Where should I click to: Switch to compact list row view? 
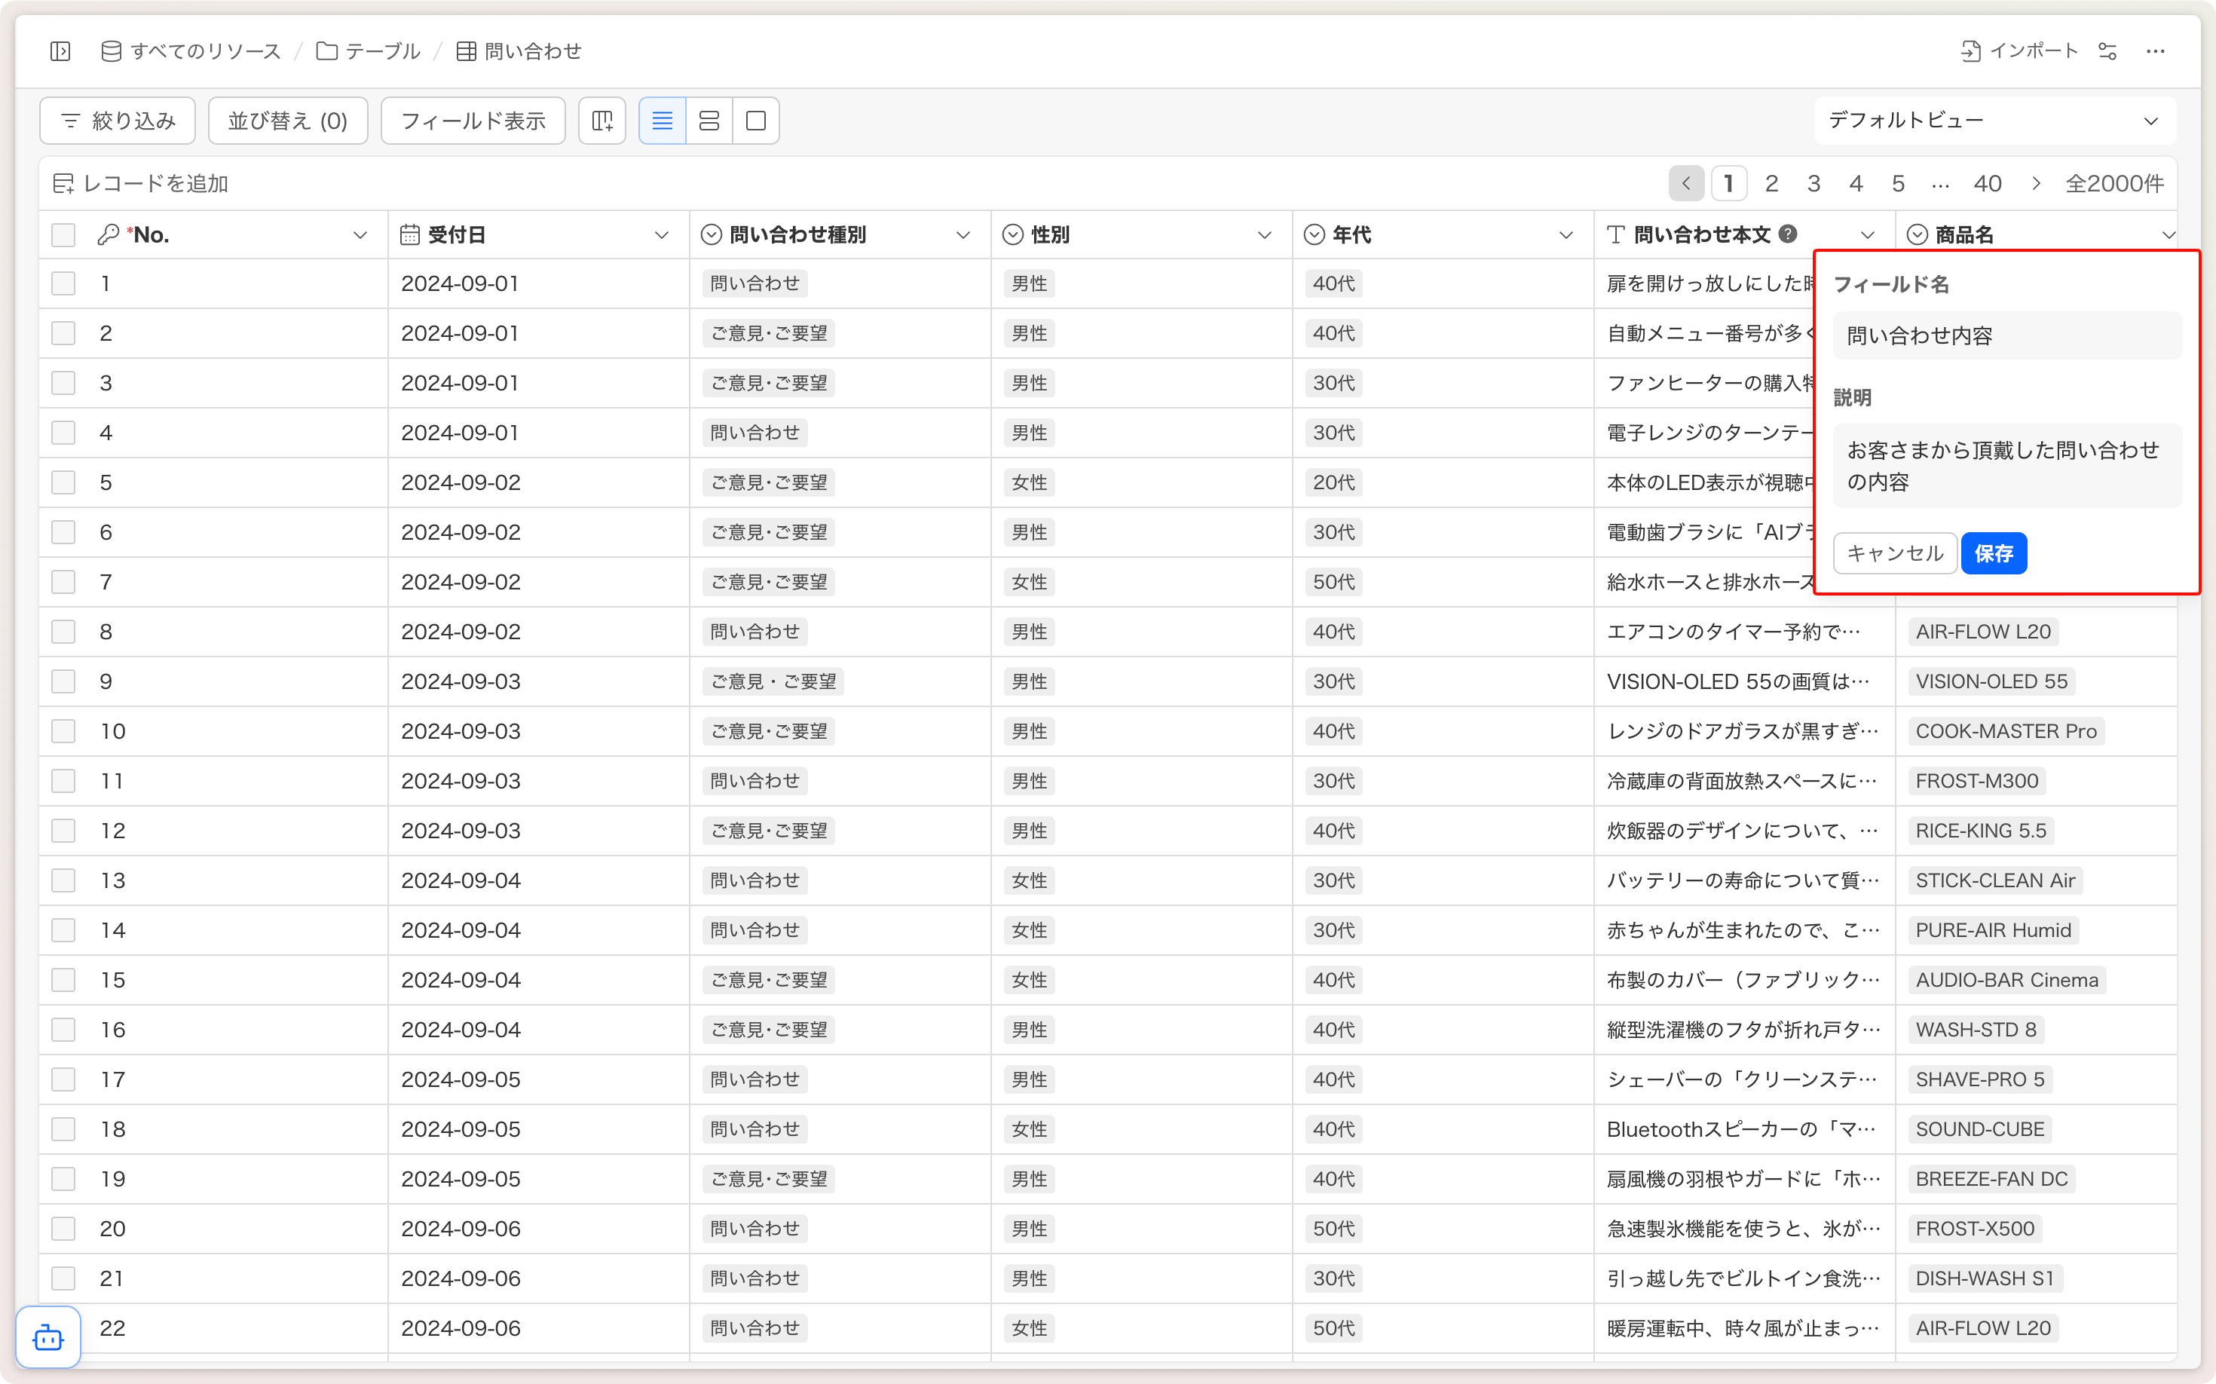tap(662, 121)
